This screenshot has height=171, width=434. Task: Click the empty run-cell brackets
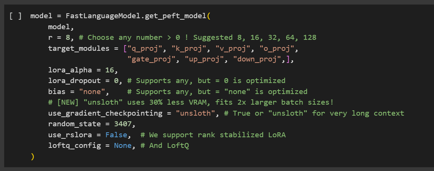(15, 16)
